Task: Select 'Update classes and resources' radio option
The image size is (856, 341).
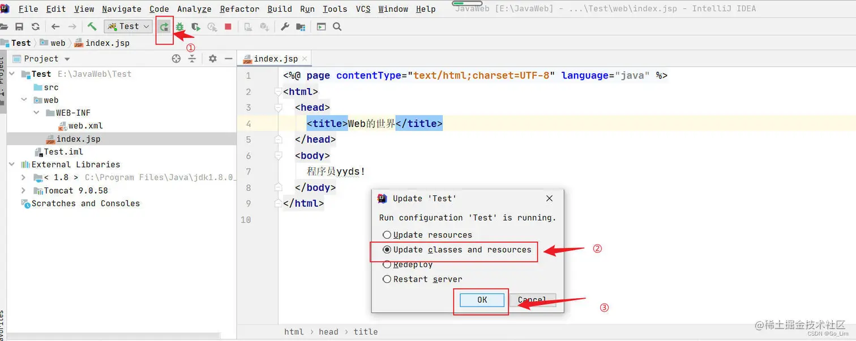Action: (387, 250)
